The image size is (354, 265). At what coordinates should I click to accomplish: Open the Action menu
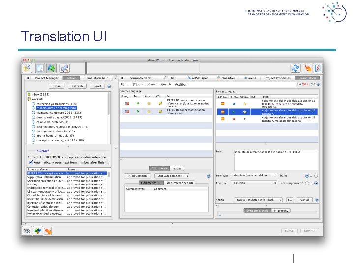(x=181, y=85)
